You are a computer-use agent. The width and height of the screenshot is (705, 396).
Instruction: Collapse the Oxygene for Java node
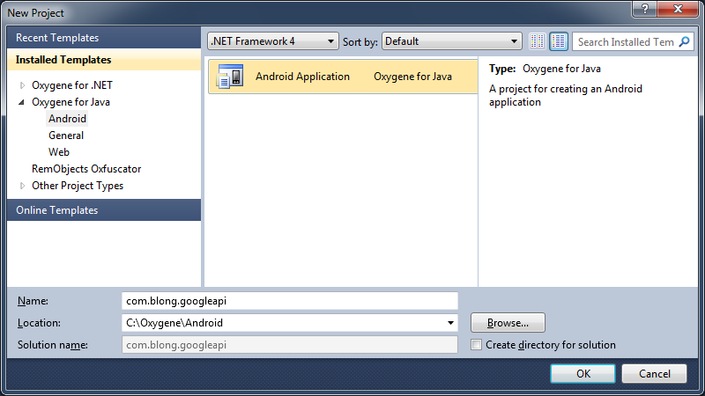22,103
